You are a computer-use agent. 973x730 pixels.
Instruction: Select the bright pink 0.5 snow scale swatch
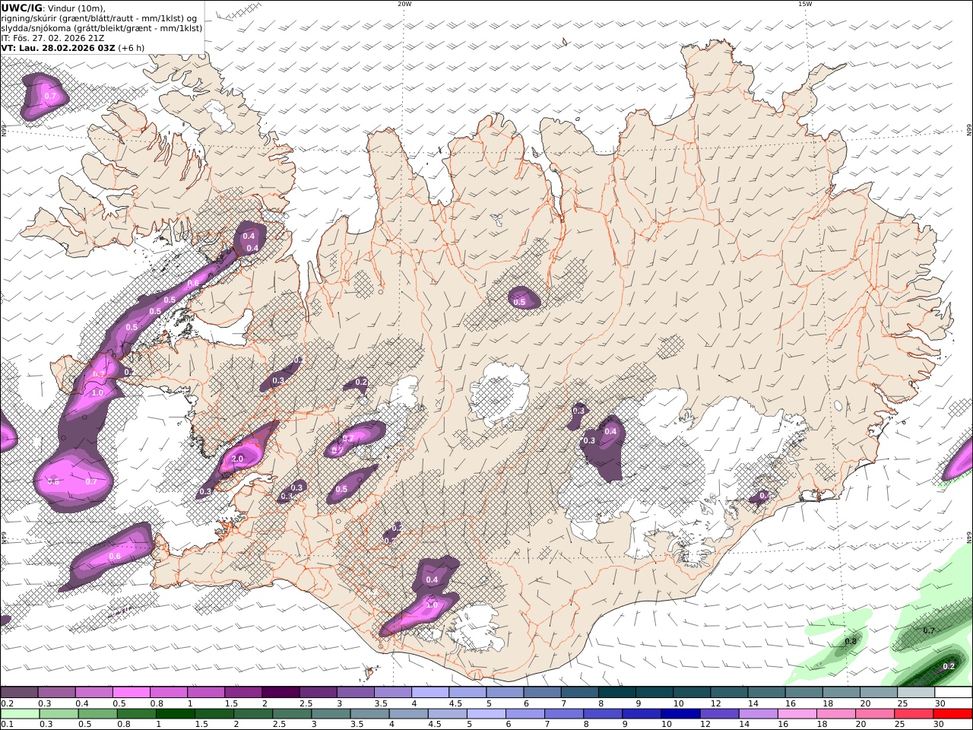(x=131, y=693)
